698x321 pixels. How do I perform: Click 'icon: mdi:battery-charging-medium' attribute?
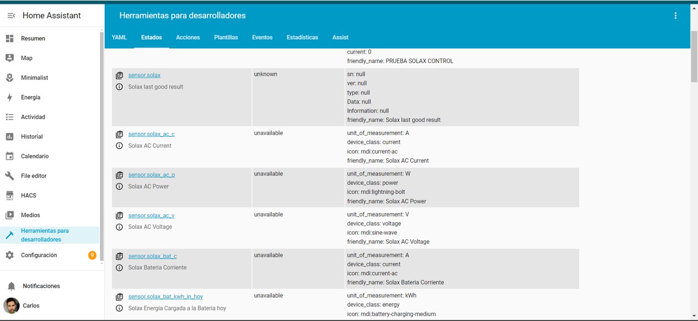tap(391, 314)
